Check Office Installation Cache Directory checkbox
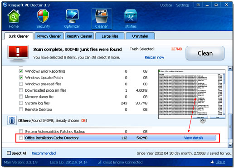This screenshot has height=168, width=234. 21,138
